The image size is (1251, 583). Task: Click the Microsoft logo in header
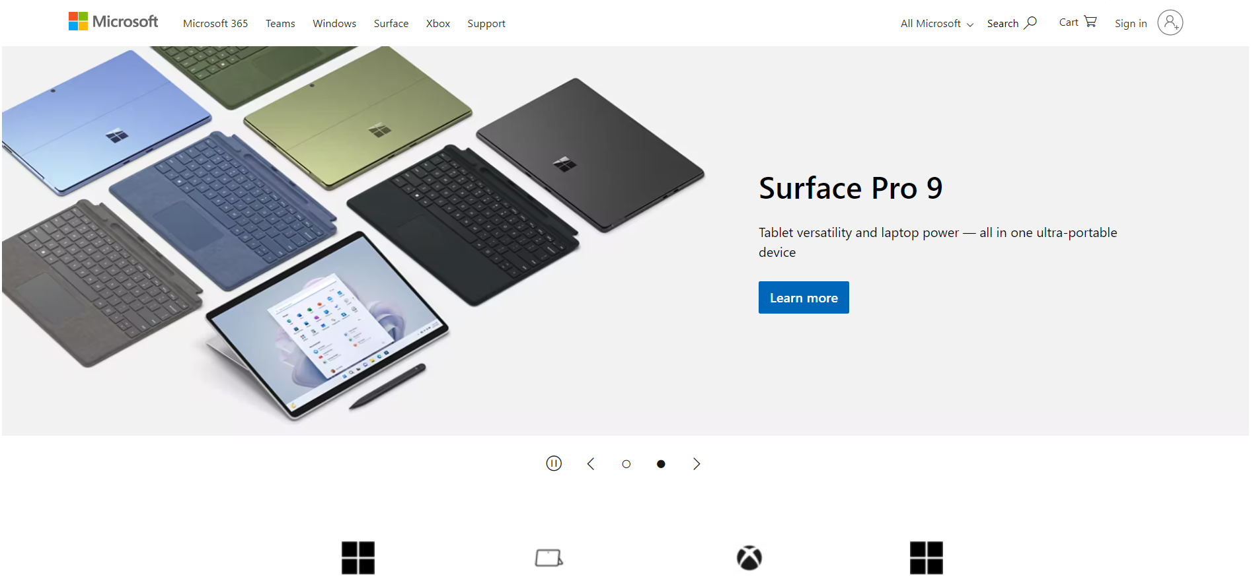click(x=113, y=22)
